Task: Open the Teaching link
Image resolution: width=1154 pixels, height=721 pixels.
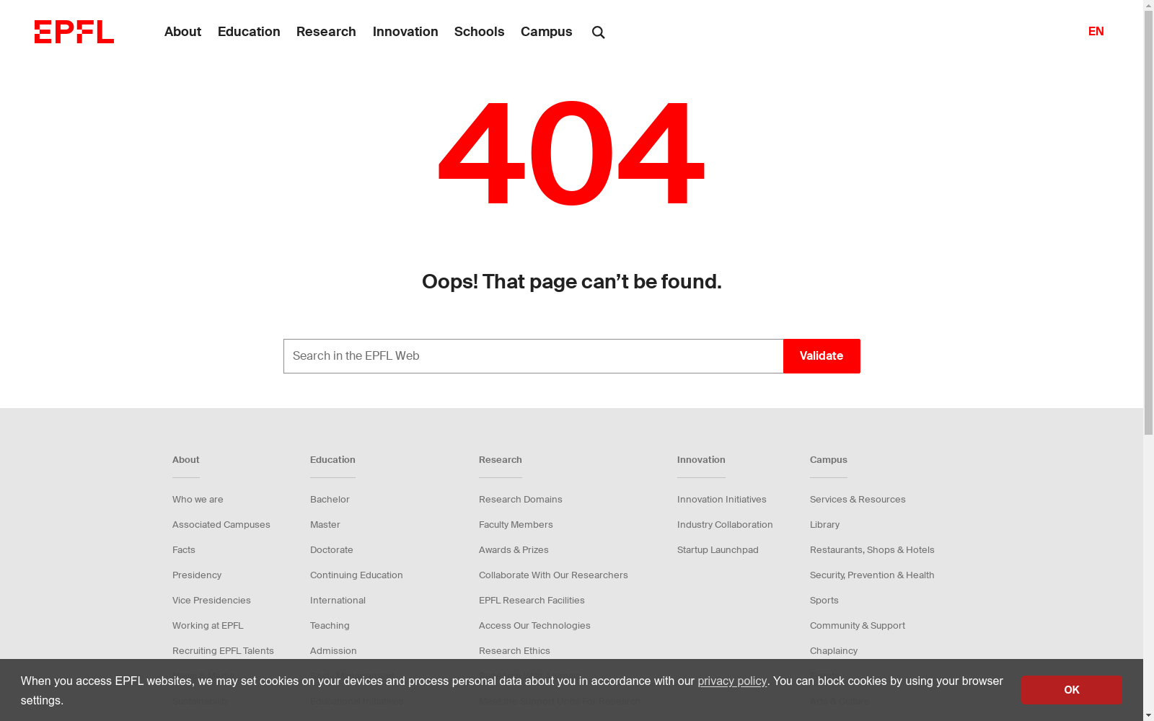Action: 330,626
